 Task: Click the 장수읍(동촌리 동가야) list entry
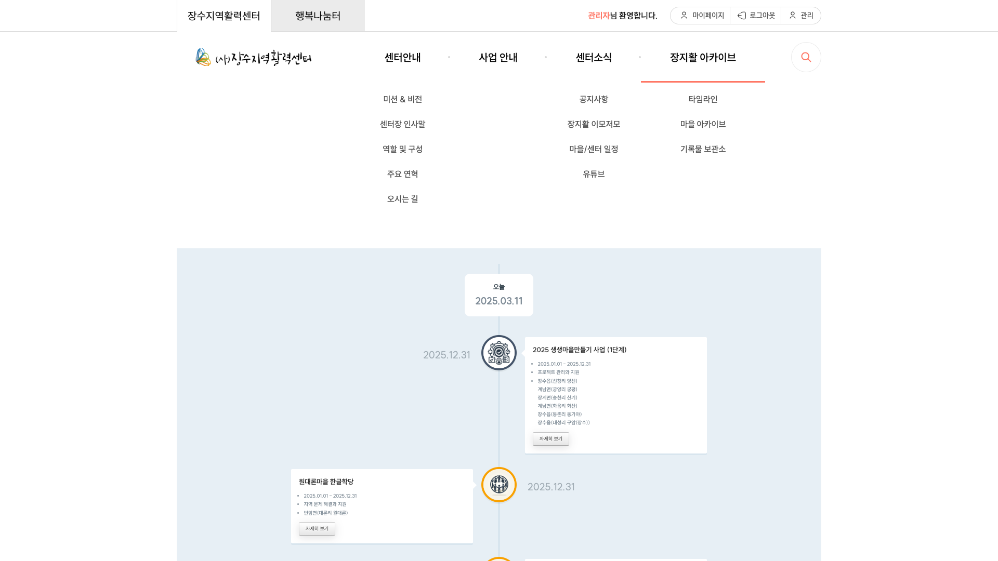click(559, 415)
